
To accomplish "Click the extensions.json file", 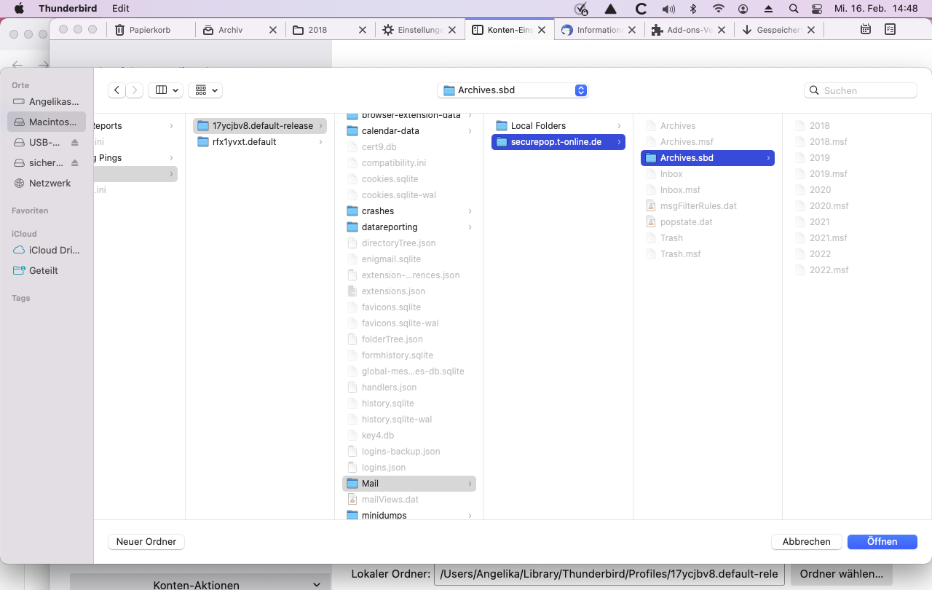I will click(x=409, y=291).
